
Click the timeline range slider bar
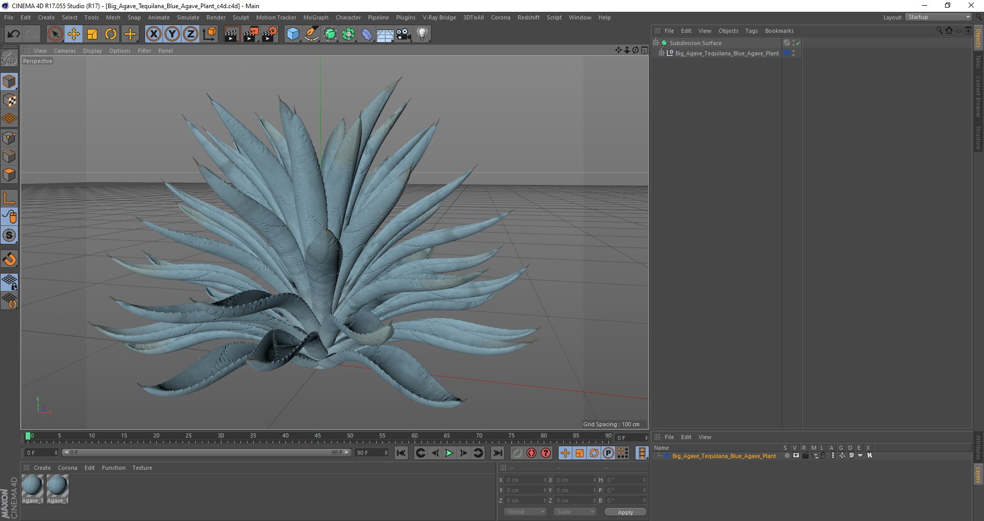(x=206, y=452)
